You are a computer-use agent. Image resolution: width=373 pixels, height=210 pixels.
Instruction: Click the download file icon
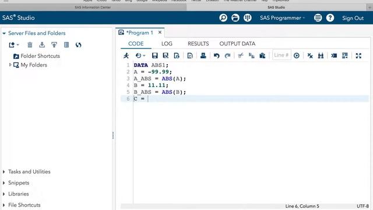click(x=42, y=45)
